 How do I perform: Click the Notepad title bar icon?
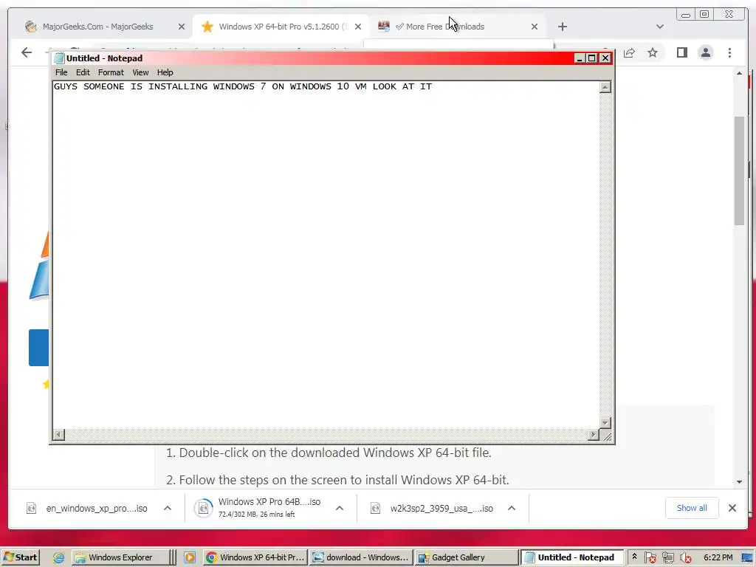(x=59, y=58)
